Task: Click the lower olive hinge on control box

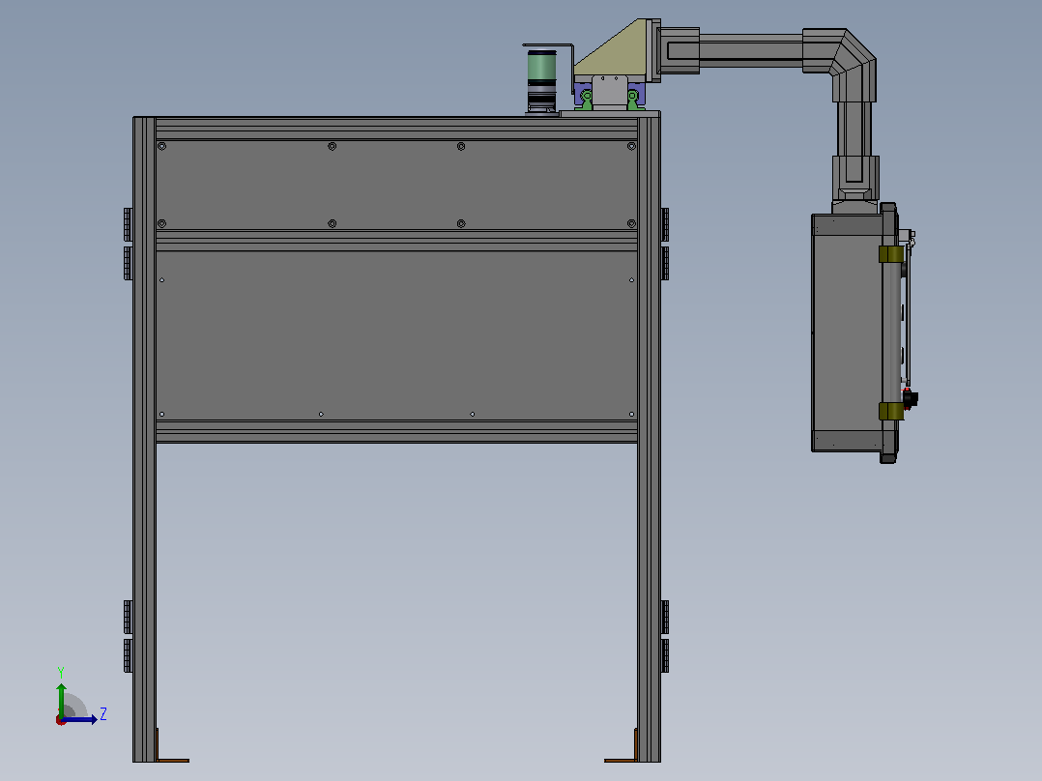Action: click(x=890, y=411)
